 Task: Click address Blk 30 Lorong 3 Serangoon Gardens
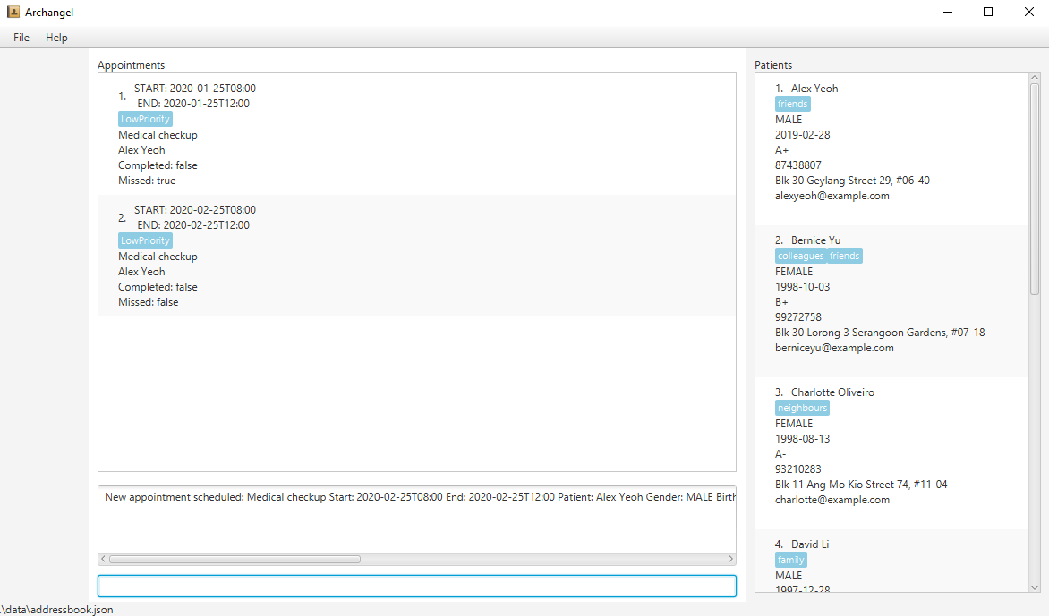point(880,332)
